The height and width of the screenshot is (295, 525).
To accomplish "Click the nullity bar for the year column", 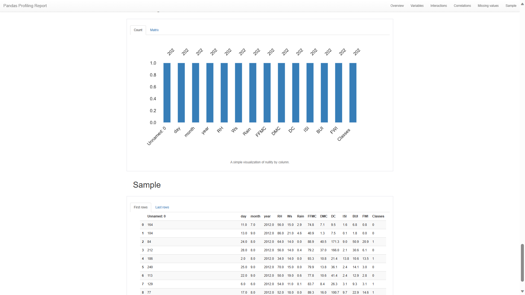I will (x=209, y=93).
